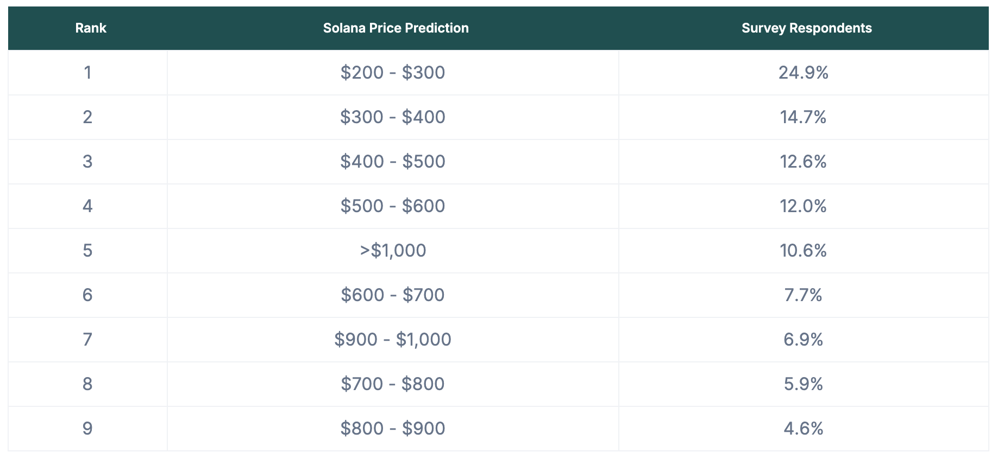
Task: Select the $500 - $600 prediction cell
Action: pos(393,206)
